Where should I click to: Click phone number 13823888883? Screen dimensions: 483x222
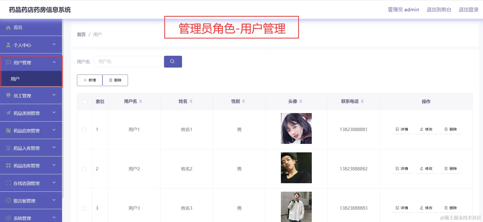(353, 208)
